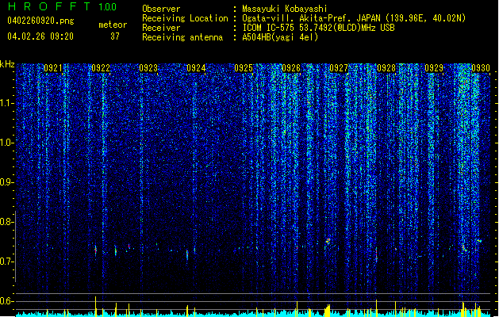
Task: Click the Receiving antenna label
Action: point(182,37)
